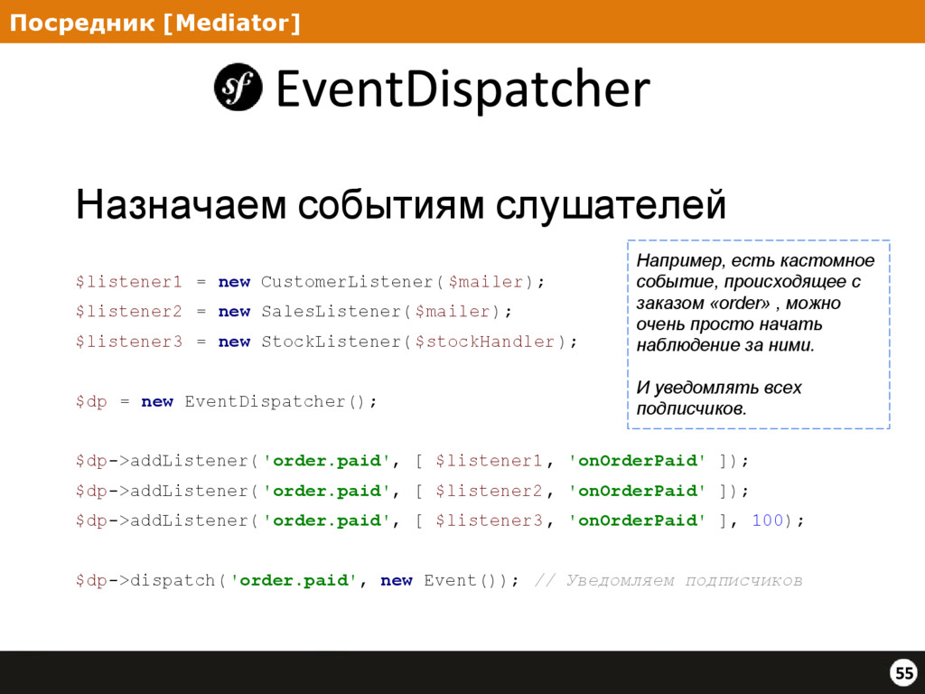Click the 'EventDispatcher' heading text
Screen dimensions: 925x694
click(x=463, y=89)
